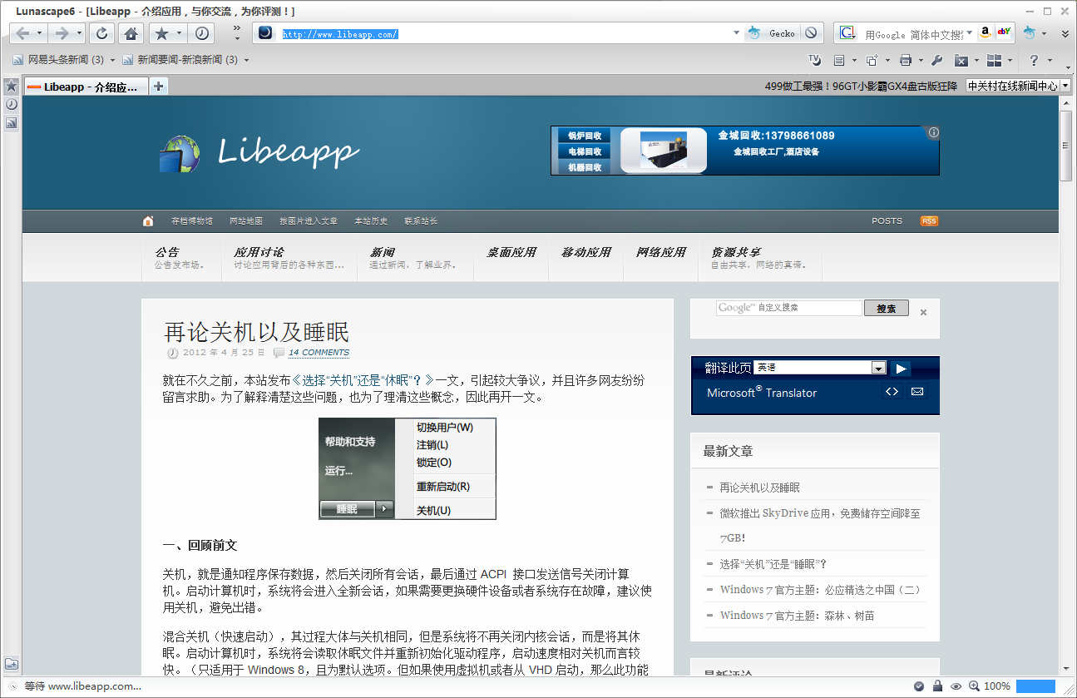The image size is (1077, 698).
Task: Expand the Forward button history dropdown arrow
Action: (x=80, y=33)
